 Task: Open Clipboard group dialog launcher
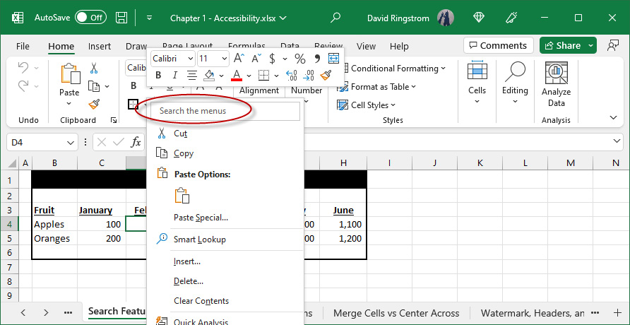[x=114, y=119]
